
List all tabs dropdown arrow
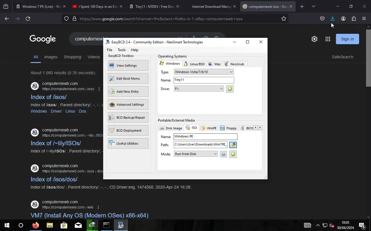point(313,6)
